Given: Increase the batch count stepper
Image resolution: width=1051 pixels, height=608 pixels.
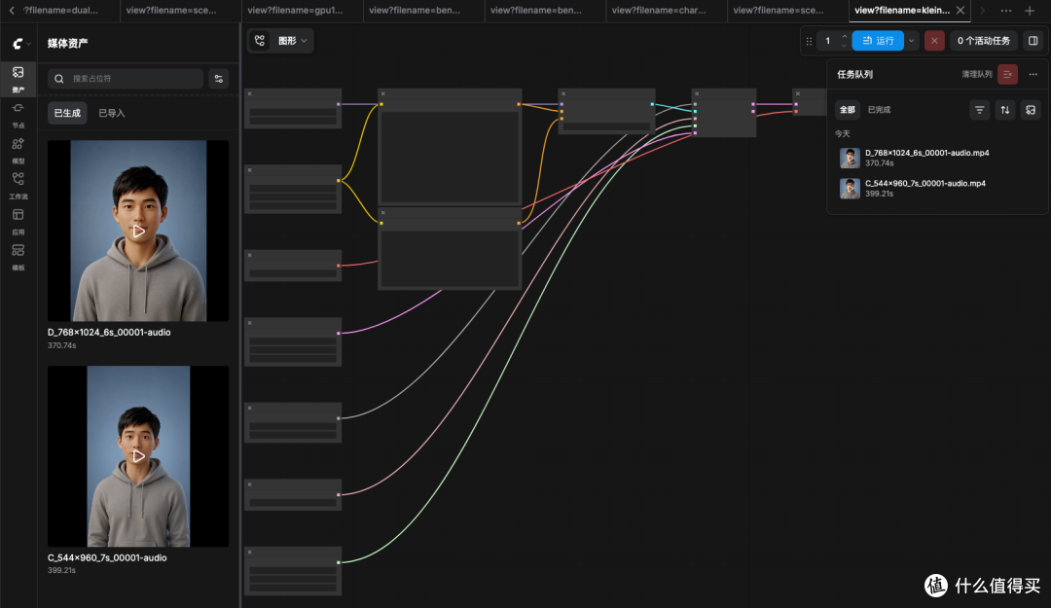Looking at the screenshot, I should pos(844,36).
